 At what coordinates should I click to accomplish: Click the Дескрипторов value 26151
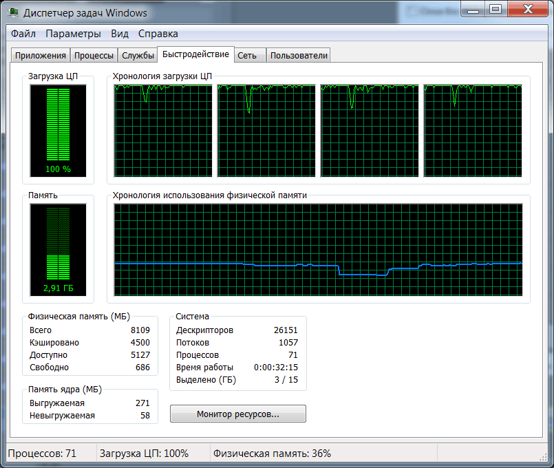[286, 330]
